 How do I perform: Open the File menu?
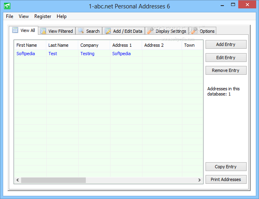[x=10, y=16]
